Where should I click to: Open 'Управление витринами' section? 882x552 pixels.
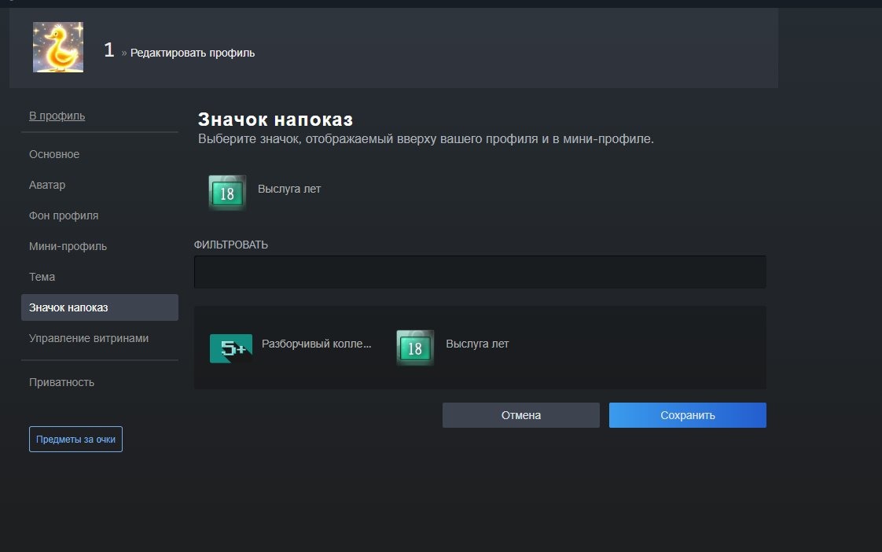coord(89,338)
